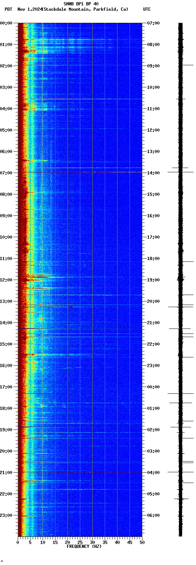Select the "PDT" timezone label
196x565 pixels.
[x=8, y=9]
